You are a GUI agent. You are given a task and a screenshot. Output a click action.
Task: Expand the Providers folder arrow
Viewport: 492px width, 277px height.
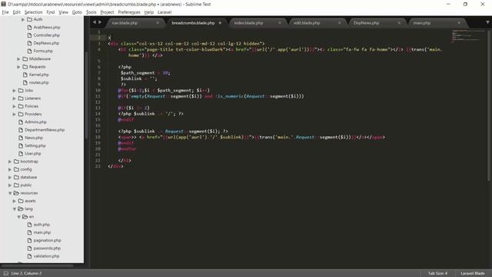click(x=14, y=114)
